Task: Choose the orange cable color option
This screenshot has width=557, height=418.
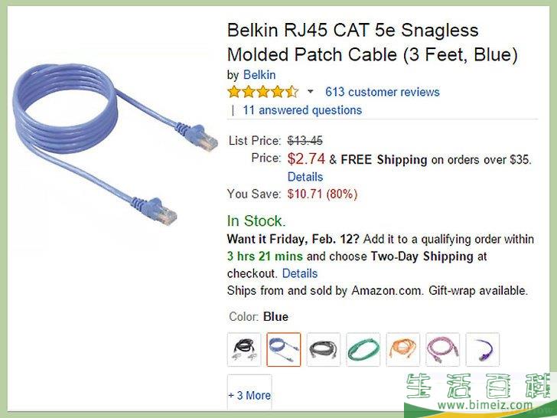Action: coord(403,350)
